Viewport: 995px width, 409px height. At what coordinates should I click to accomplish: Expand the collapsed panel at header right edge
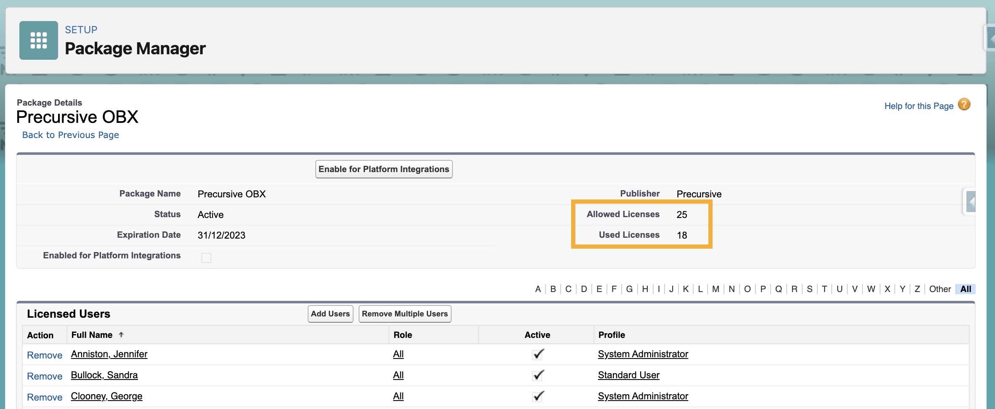tap(990, 39)
